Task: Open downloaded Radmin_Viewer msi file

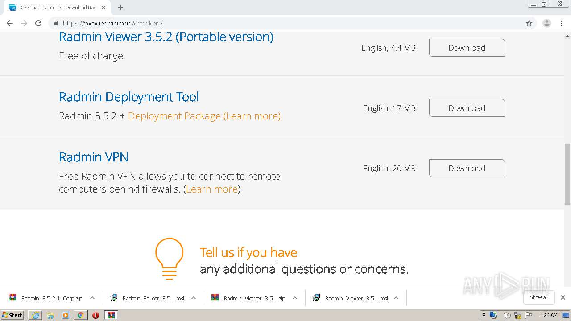Action: point(350,298)
